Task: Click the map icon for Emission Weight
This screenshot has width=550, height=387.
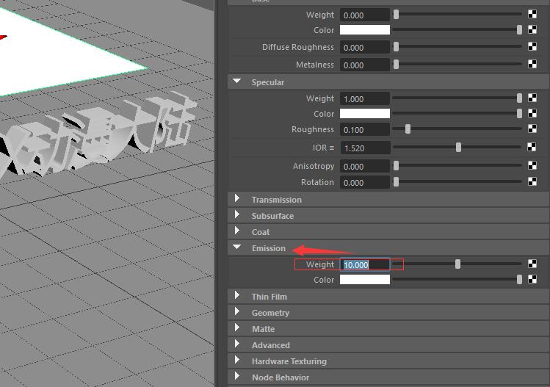Action: [x=532, y=264]
